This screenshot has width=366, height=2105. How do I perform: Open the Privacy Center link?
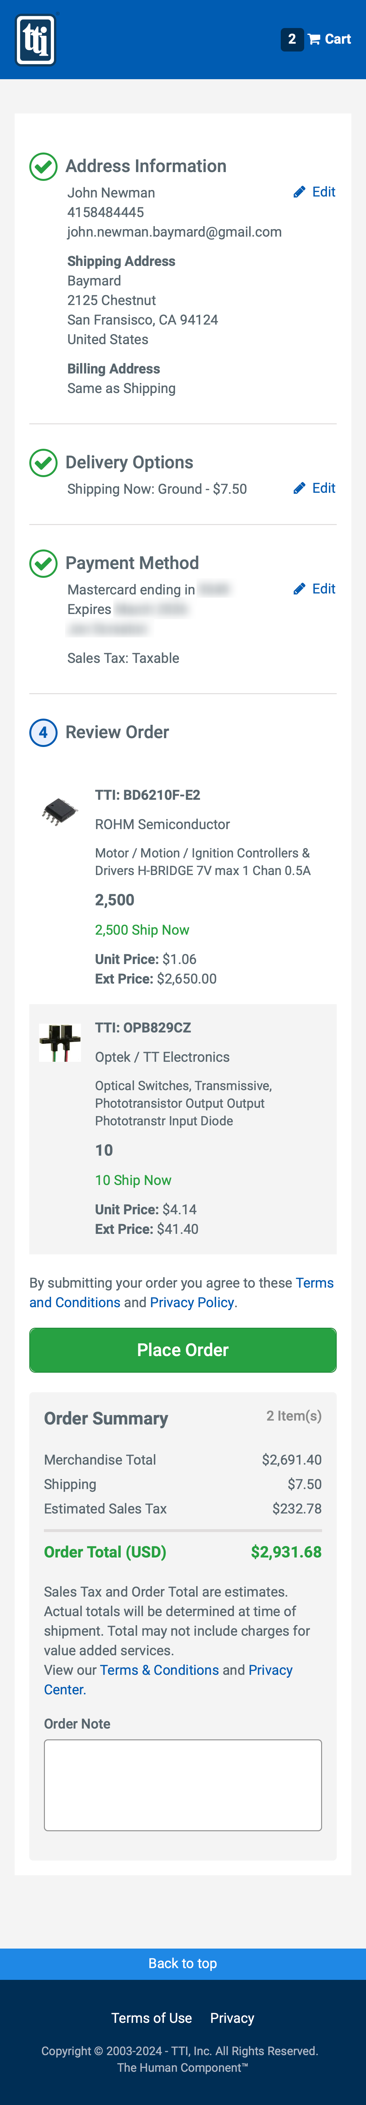[270, 1670]
